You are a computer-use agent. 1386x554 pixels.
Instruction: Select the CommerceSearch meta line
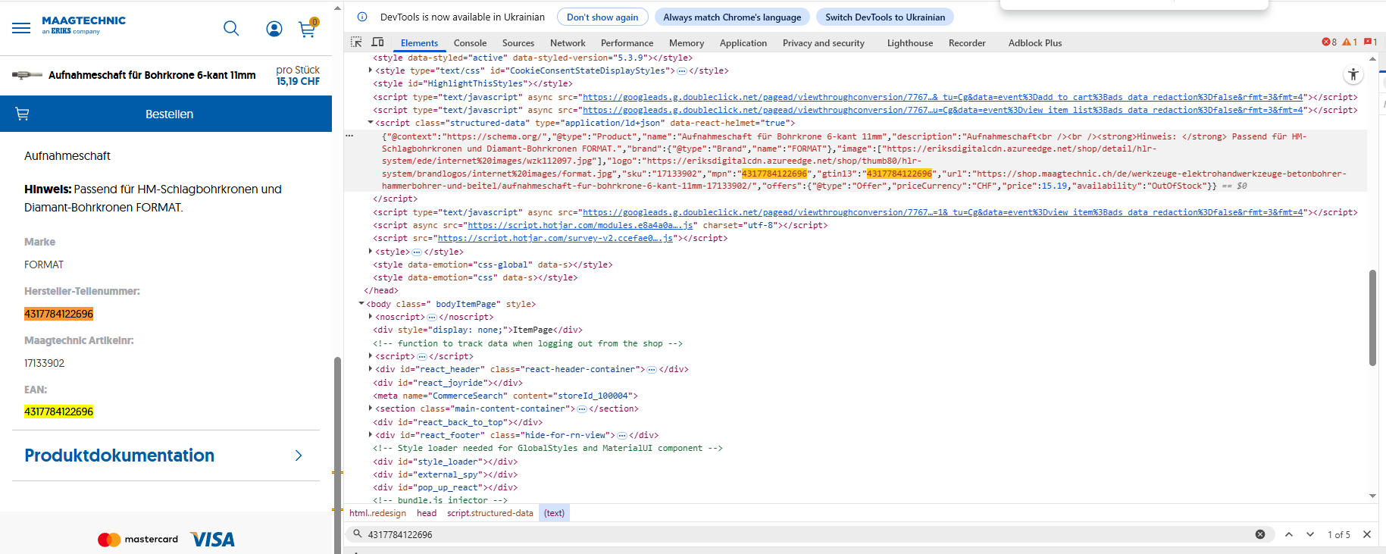tap(505, 396)
